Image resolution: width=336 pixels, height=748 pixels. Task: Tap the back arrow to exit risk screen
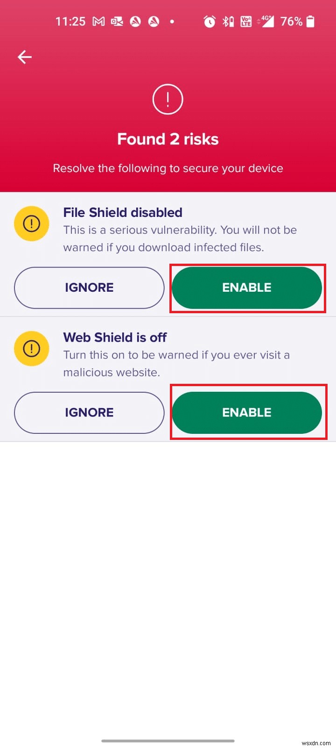point(24,57)
